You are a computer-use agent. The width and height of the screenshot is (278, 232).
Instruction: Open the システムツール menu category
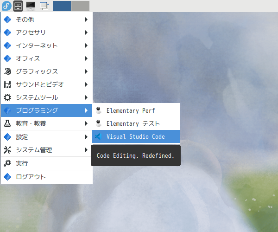tap(47, 97)
